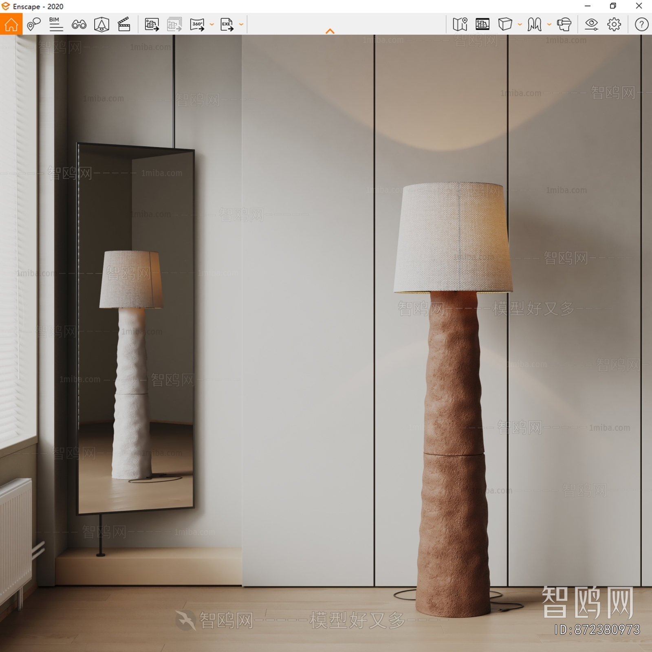Expand the EXE export dropdown arrow
This screenshot has height=652, width=652.
tap(241, 24)
